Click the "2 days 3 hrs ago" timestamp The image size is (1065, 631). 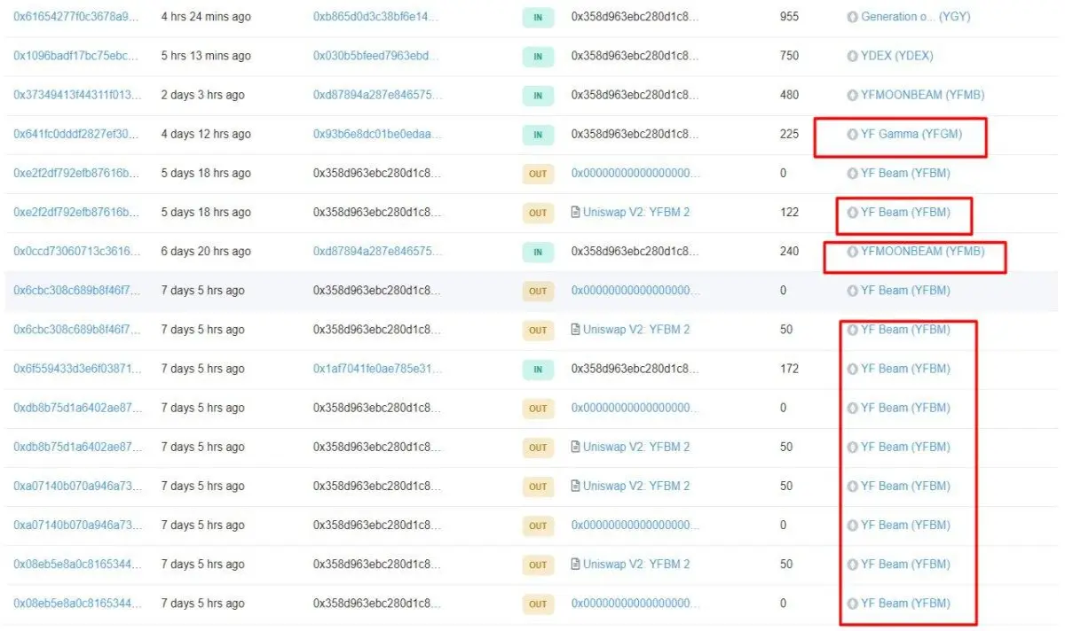point(203,95)
